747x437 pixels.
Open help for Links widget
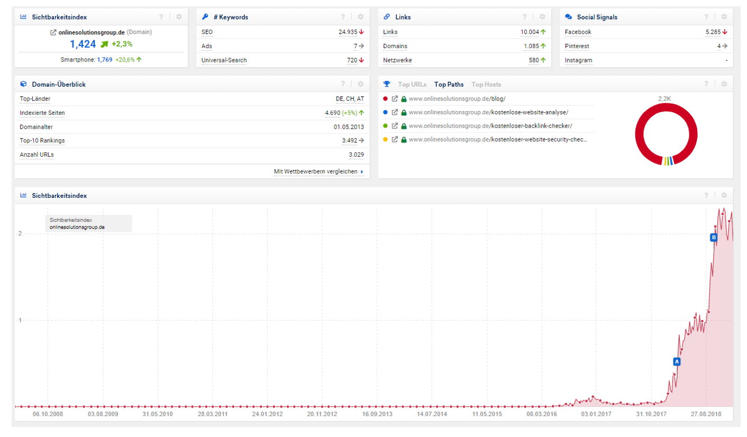pyautogui.click(x=525, y=17)
